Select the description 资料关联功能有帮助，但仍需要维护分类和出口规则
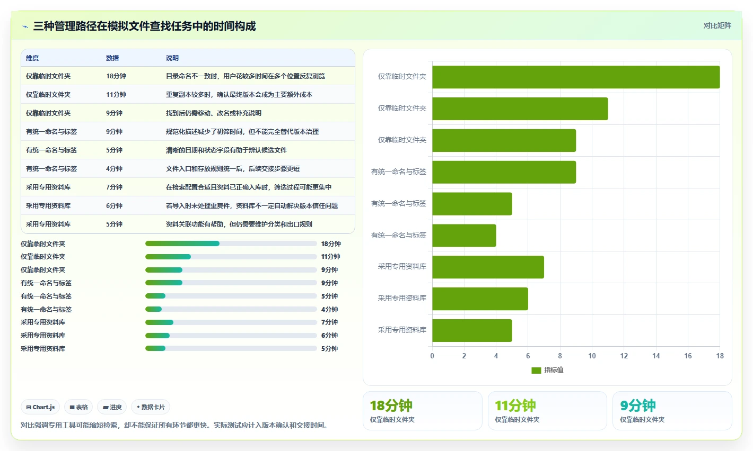The image size is (753, 451). coord(239,224)
